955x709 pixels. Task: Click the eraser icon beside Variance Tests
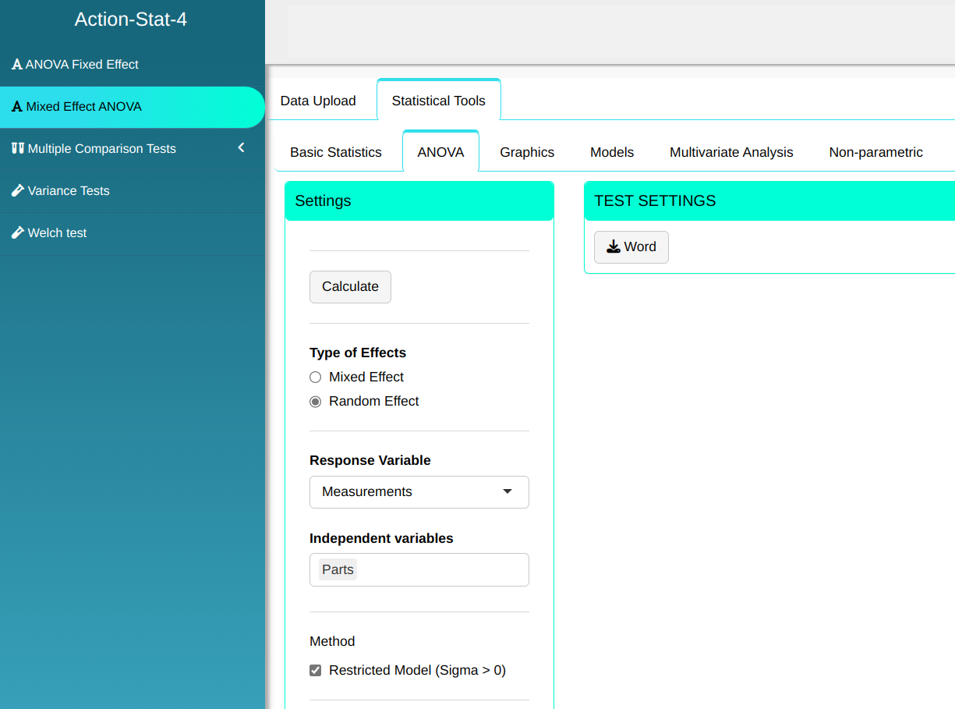tap(18, 190)
